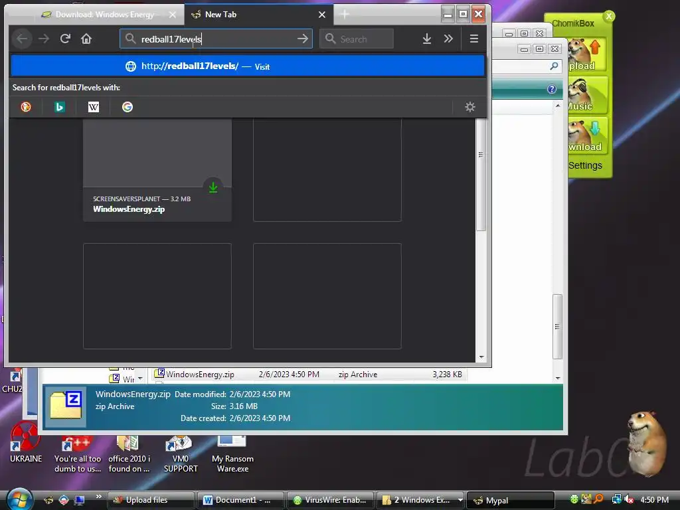
Task: Show more toolbar tools via double chevron
Action: click(448, 39)
